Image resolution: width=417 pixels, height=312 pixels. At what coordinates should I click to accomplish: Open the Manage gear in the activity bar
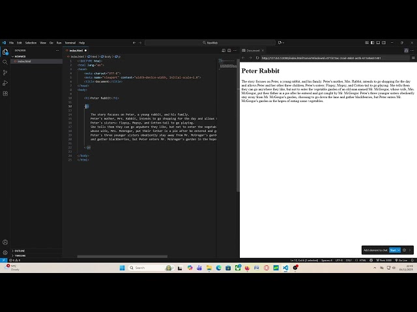pyautogui.click(x=5, y=252)
